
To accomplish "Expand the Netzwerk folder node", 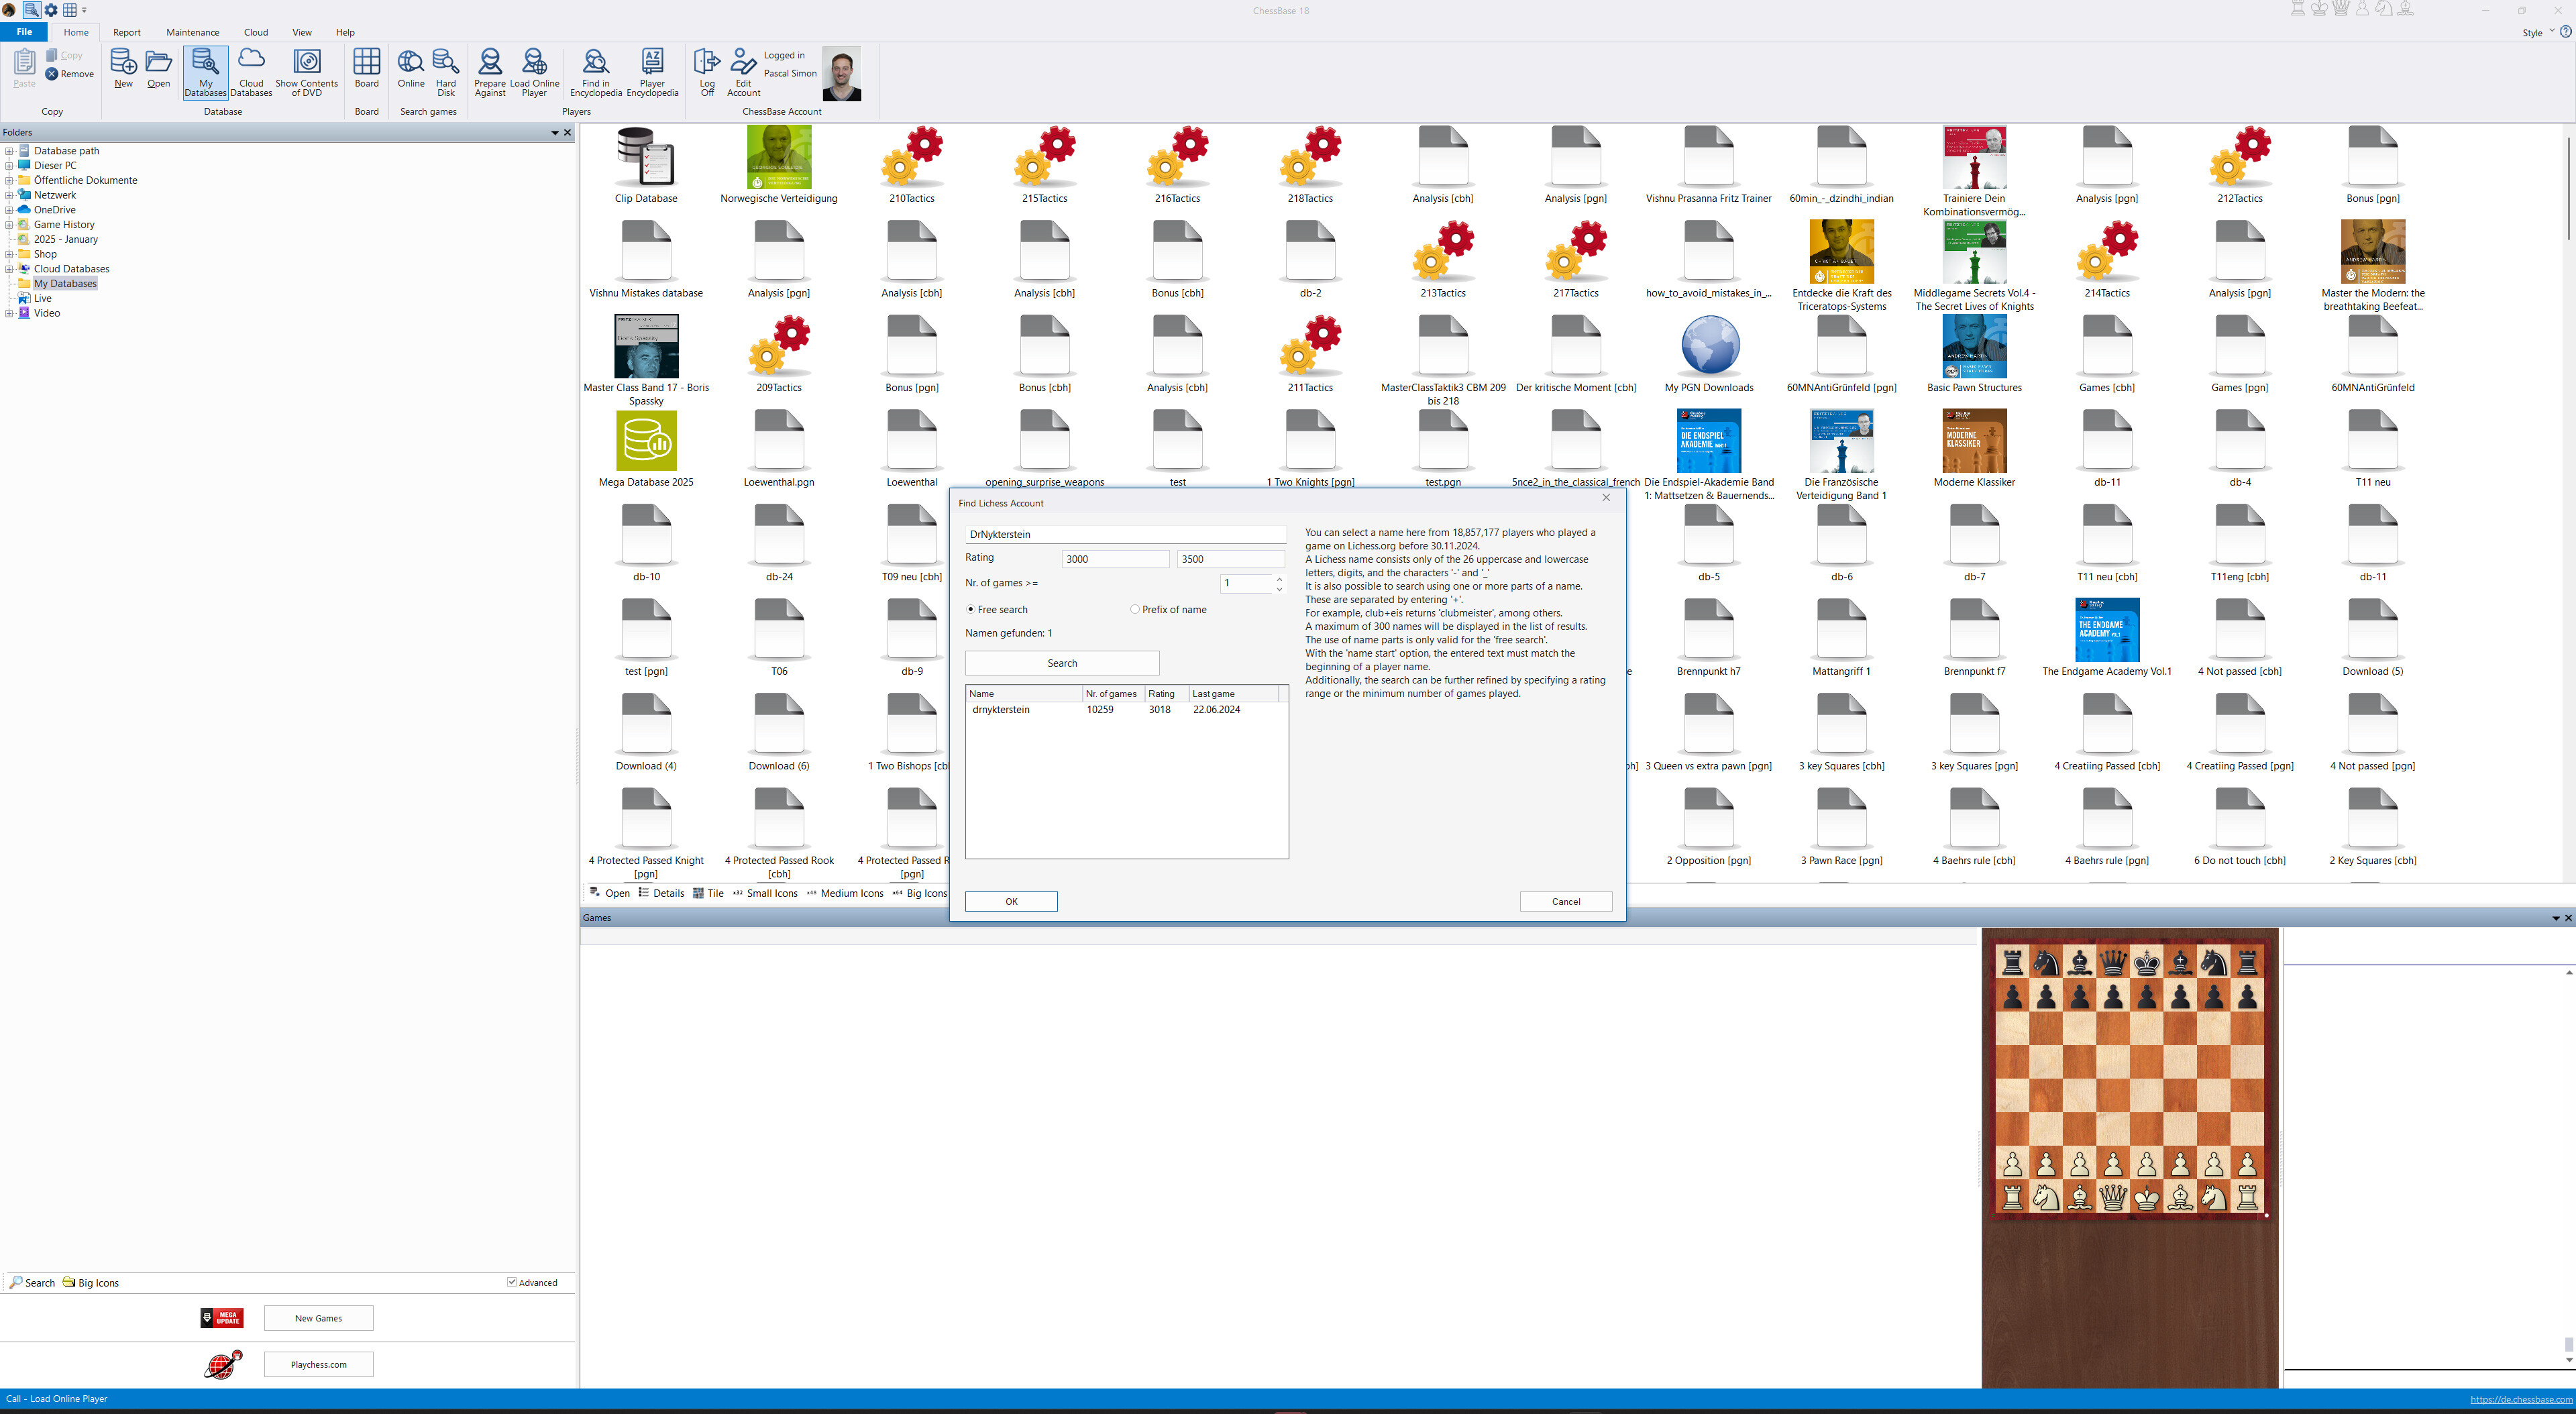I will point(10,195).
